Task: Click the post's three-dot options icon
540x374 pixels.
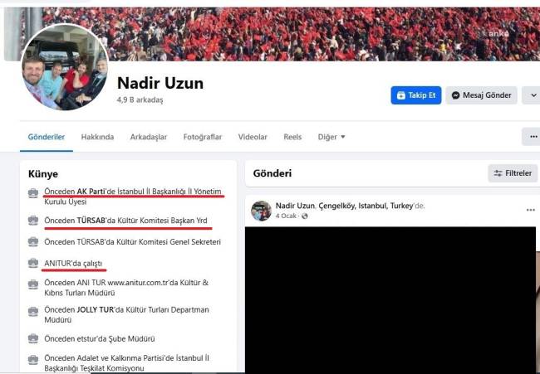Action: (x=530, y=210)
